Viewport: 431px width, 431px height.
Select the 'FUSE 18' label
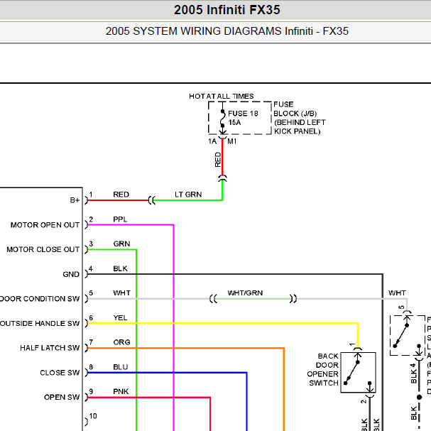pos(243,113)
